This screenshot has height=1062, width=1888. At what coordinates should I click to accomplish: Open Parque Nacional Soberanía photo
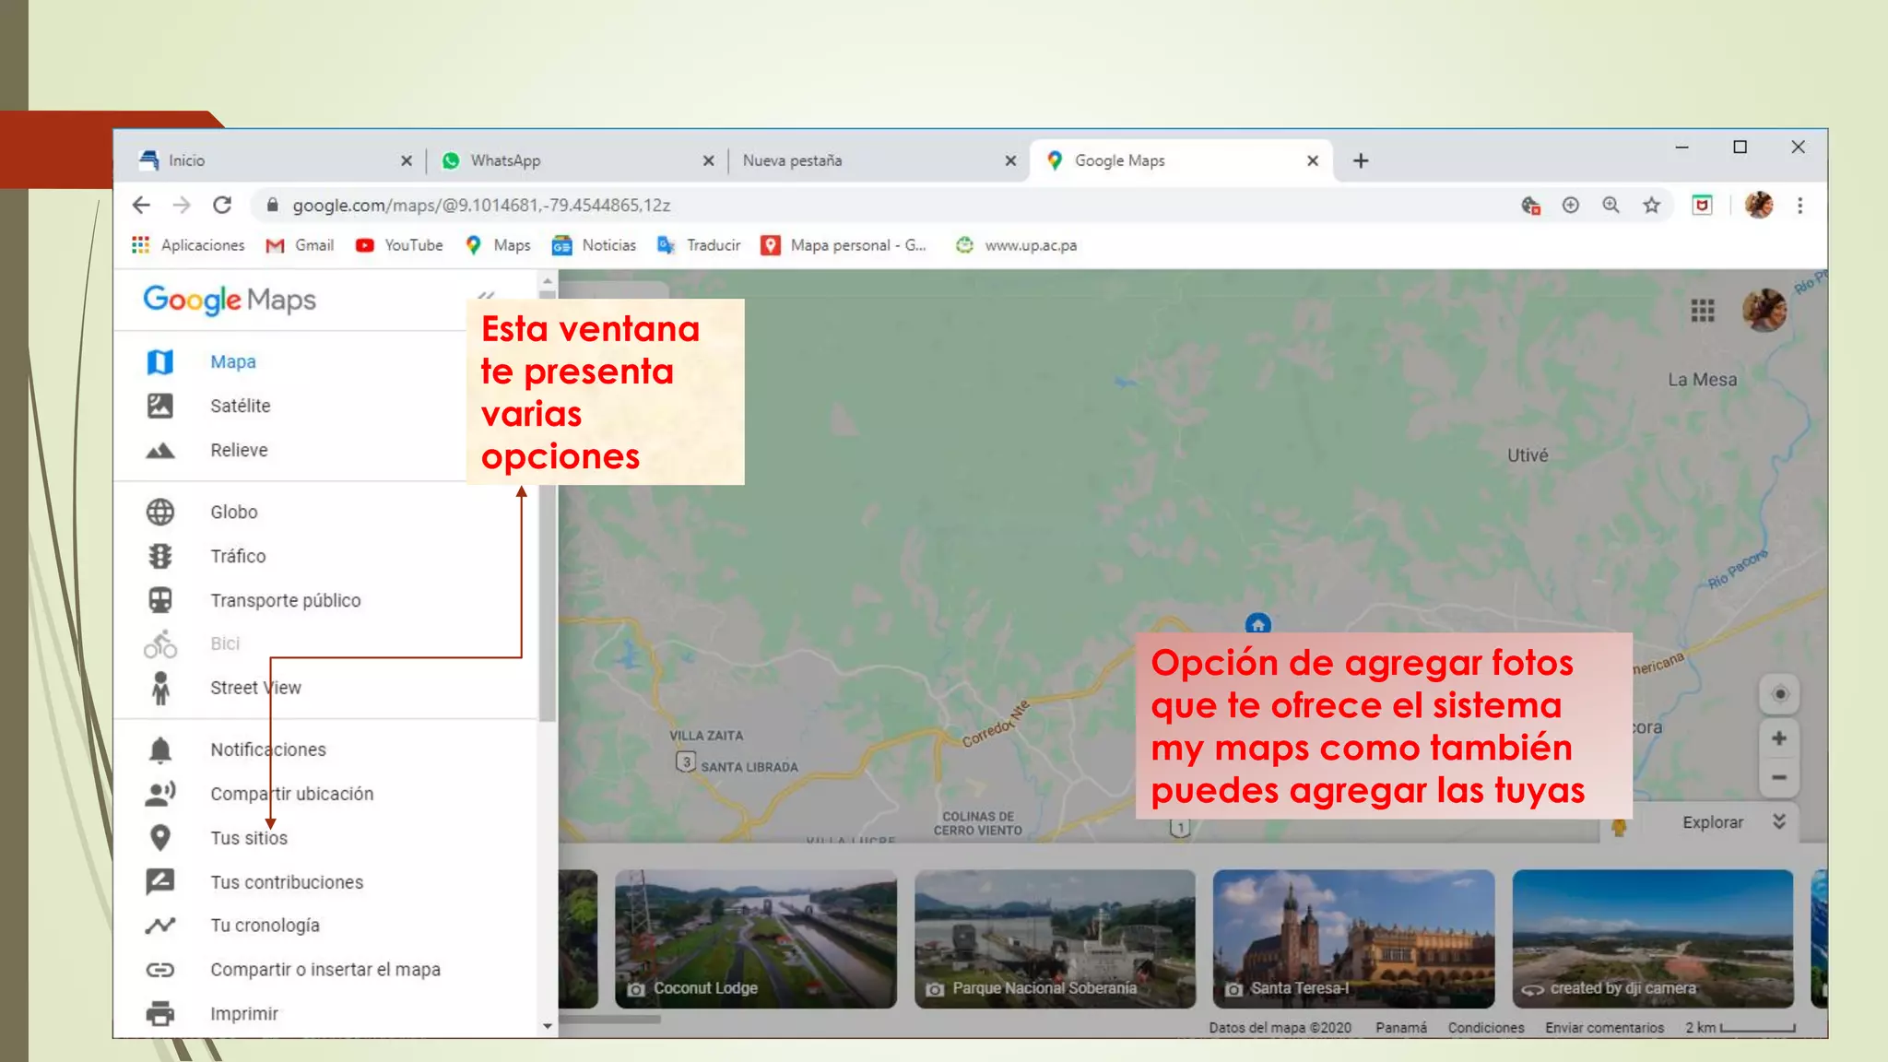[x=1055, y=938]
